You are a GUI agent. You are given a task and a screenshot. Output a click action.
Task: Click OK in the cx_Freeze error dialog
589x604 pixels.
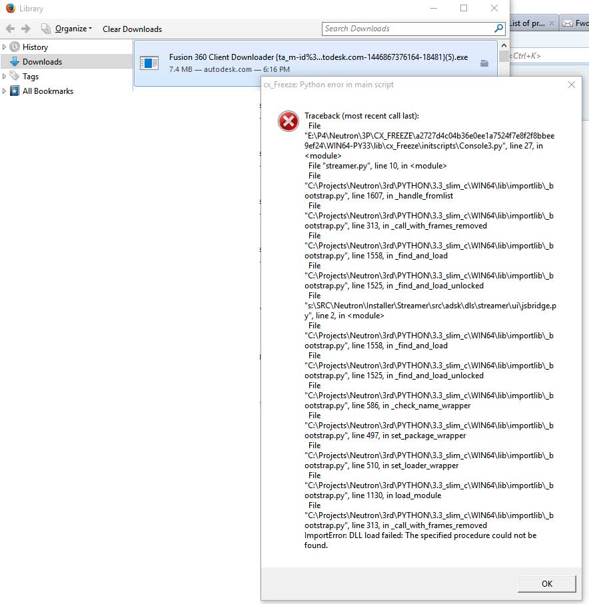(x=546, y=583)
